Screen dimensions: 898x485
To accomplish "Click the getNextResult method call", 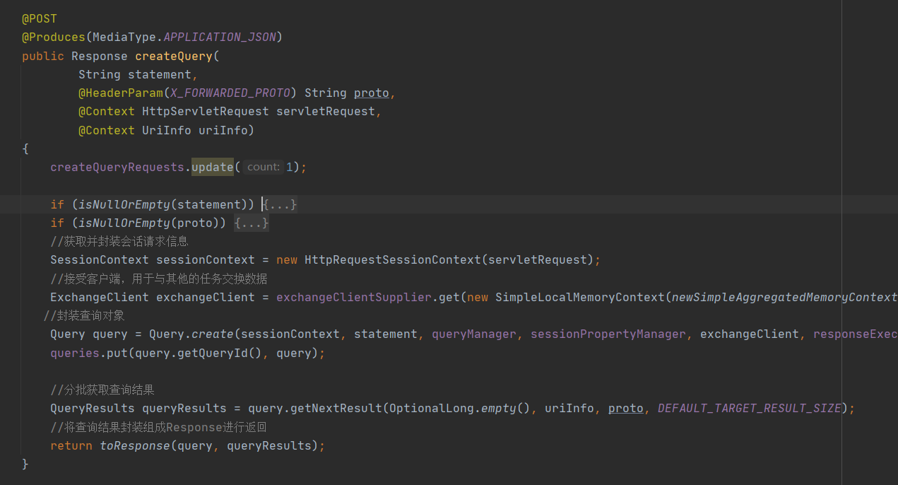I will (336, 409).
